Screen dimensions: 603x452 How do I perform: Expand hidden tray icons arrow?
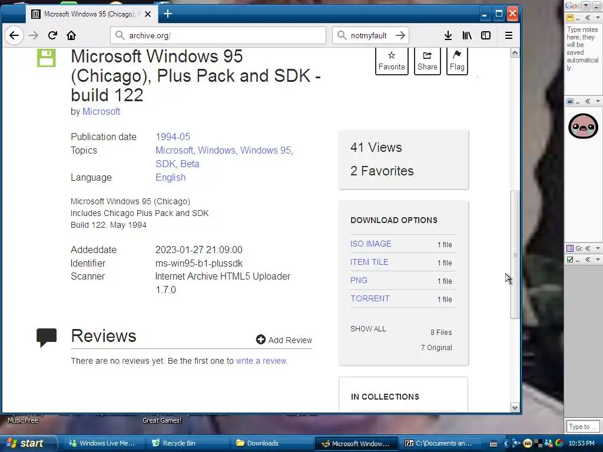[506, 444]
